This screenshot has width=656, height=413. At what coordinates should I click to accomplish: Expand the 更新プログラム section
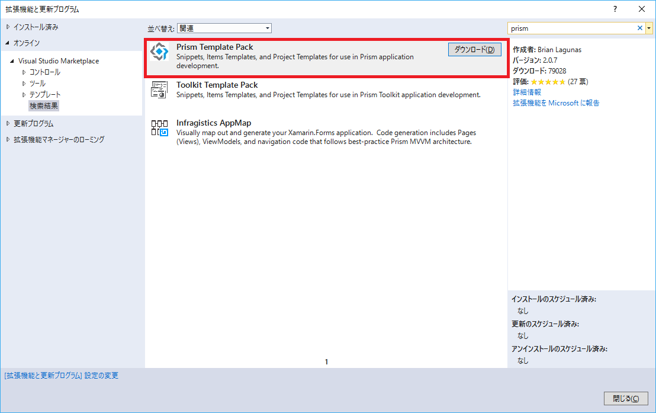8,124
